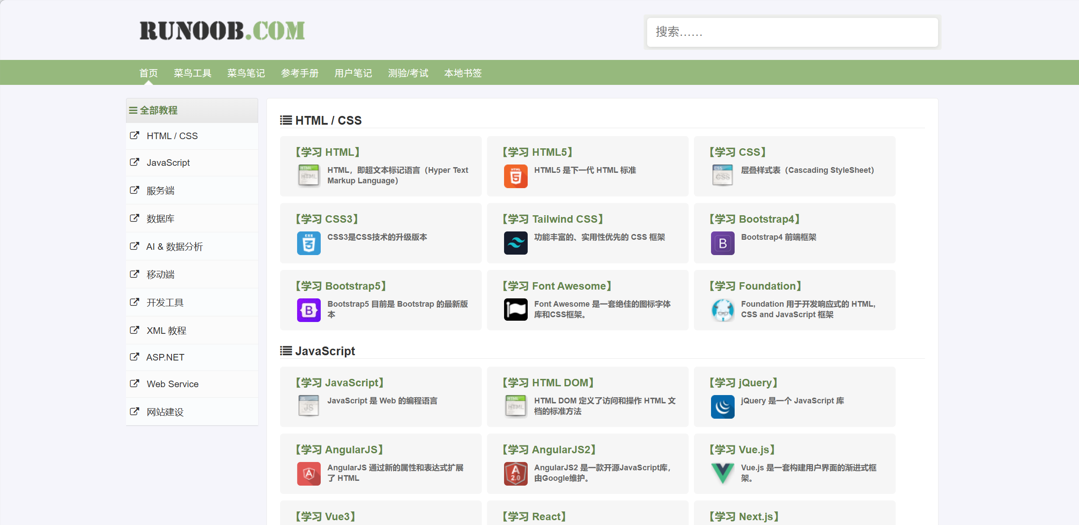The width and height of the screenshot is (1079, 525).
Task: Click the RUNOOB.COM site logo
Action: [222, 31]
